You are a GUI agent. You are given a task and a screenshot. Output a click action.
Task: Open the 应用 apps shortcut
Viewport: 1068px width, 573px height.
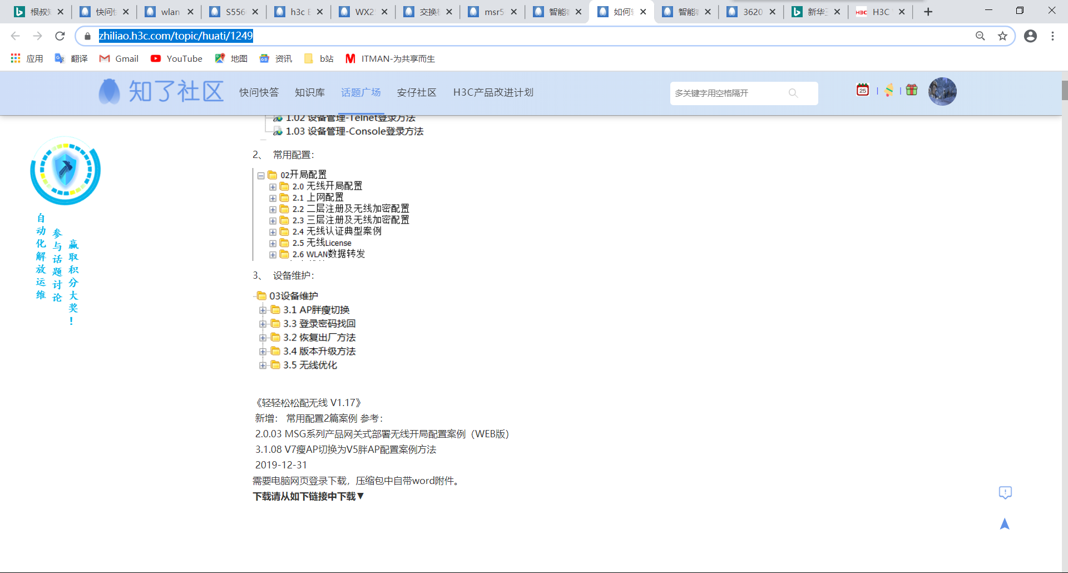tap(27, 58)
